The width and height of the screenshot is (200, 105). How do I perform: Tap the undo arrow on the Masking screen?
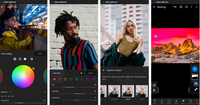pos(175,7)
